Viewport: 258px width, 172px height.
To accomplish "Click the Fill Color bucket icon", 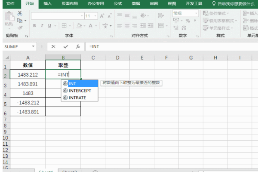I will [79, 25].
